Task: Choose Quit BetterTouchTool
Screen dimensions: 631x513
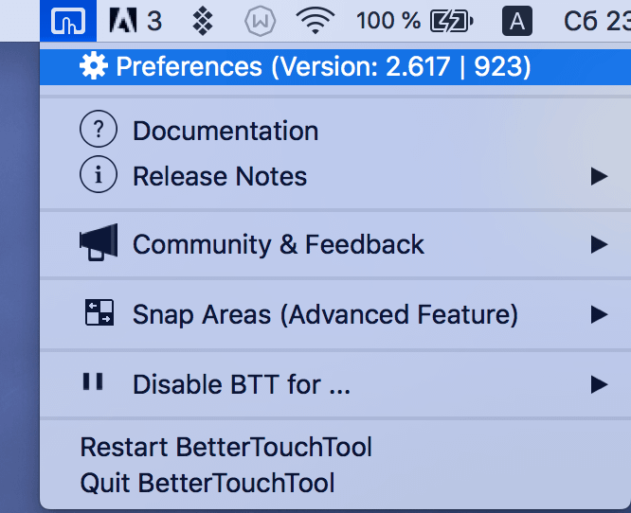Action: [x=207, y=483]
